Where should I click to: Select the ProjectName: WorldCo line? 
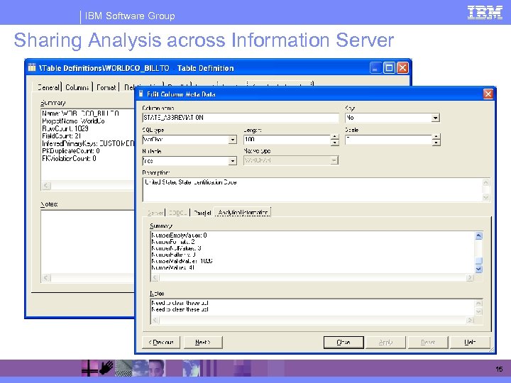point(73,121)
